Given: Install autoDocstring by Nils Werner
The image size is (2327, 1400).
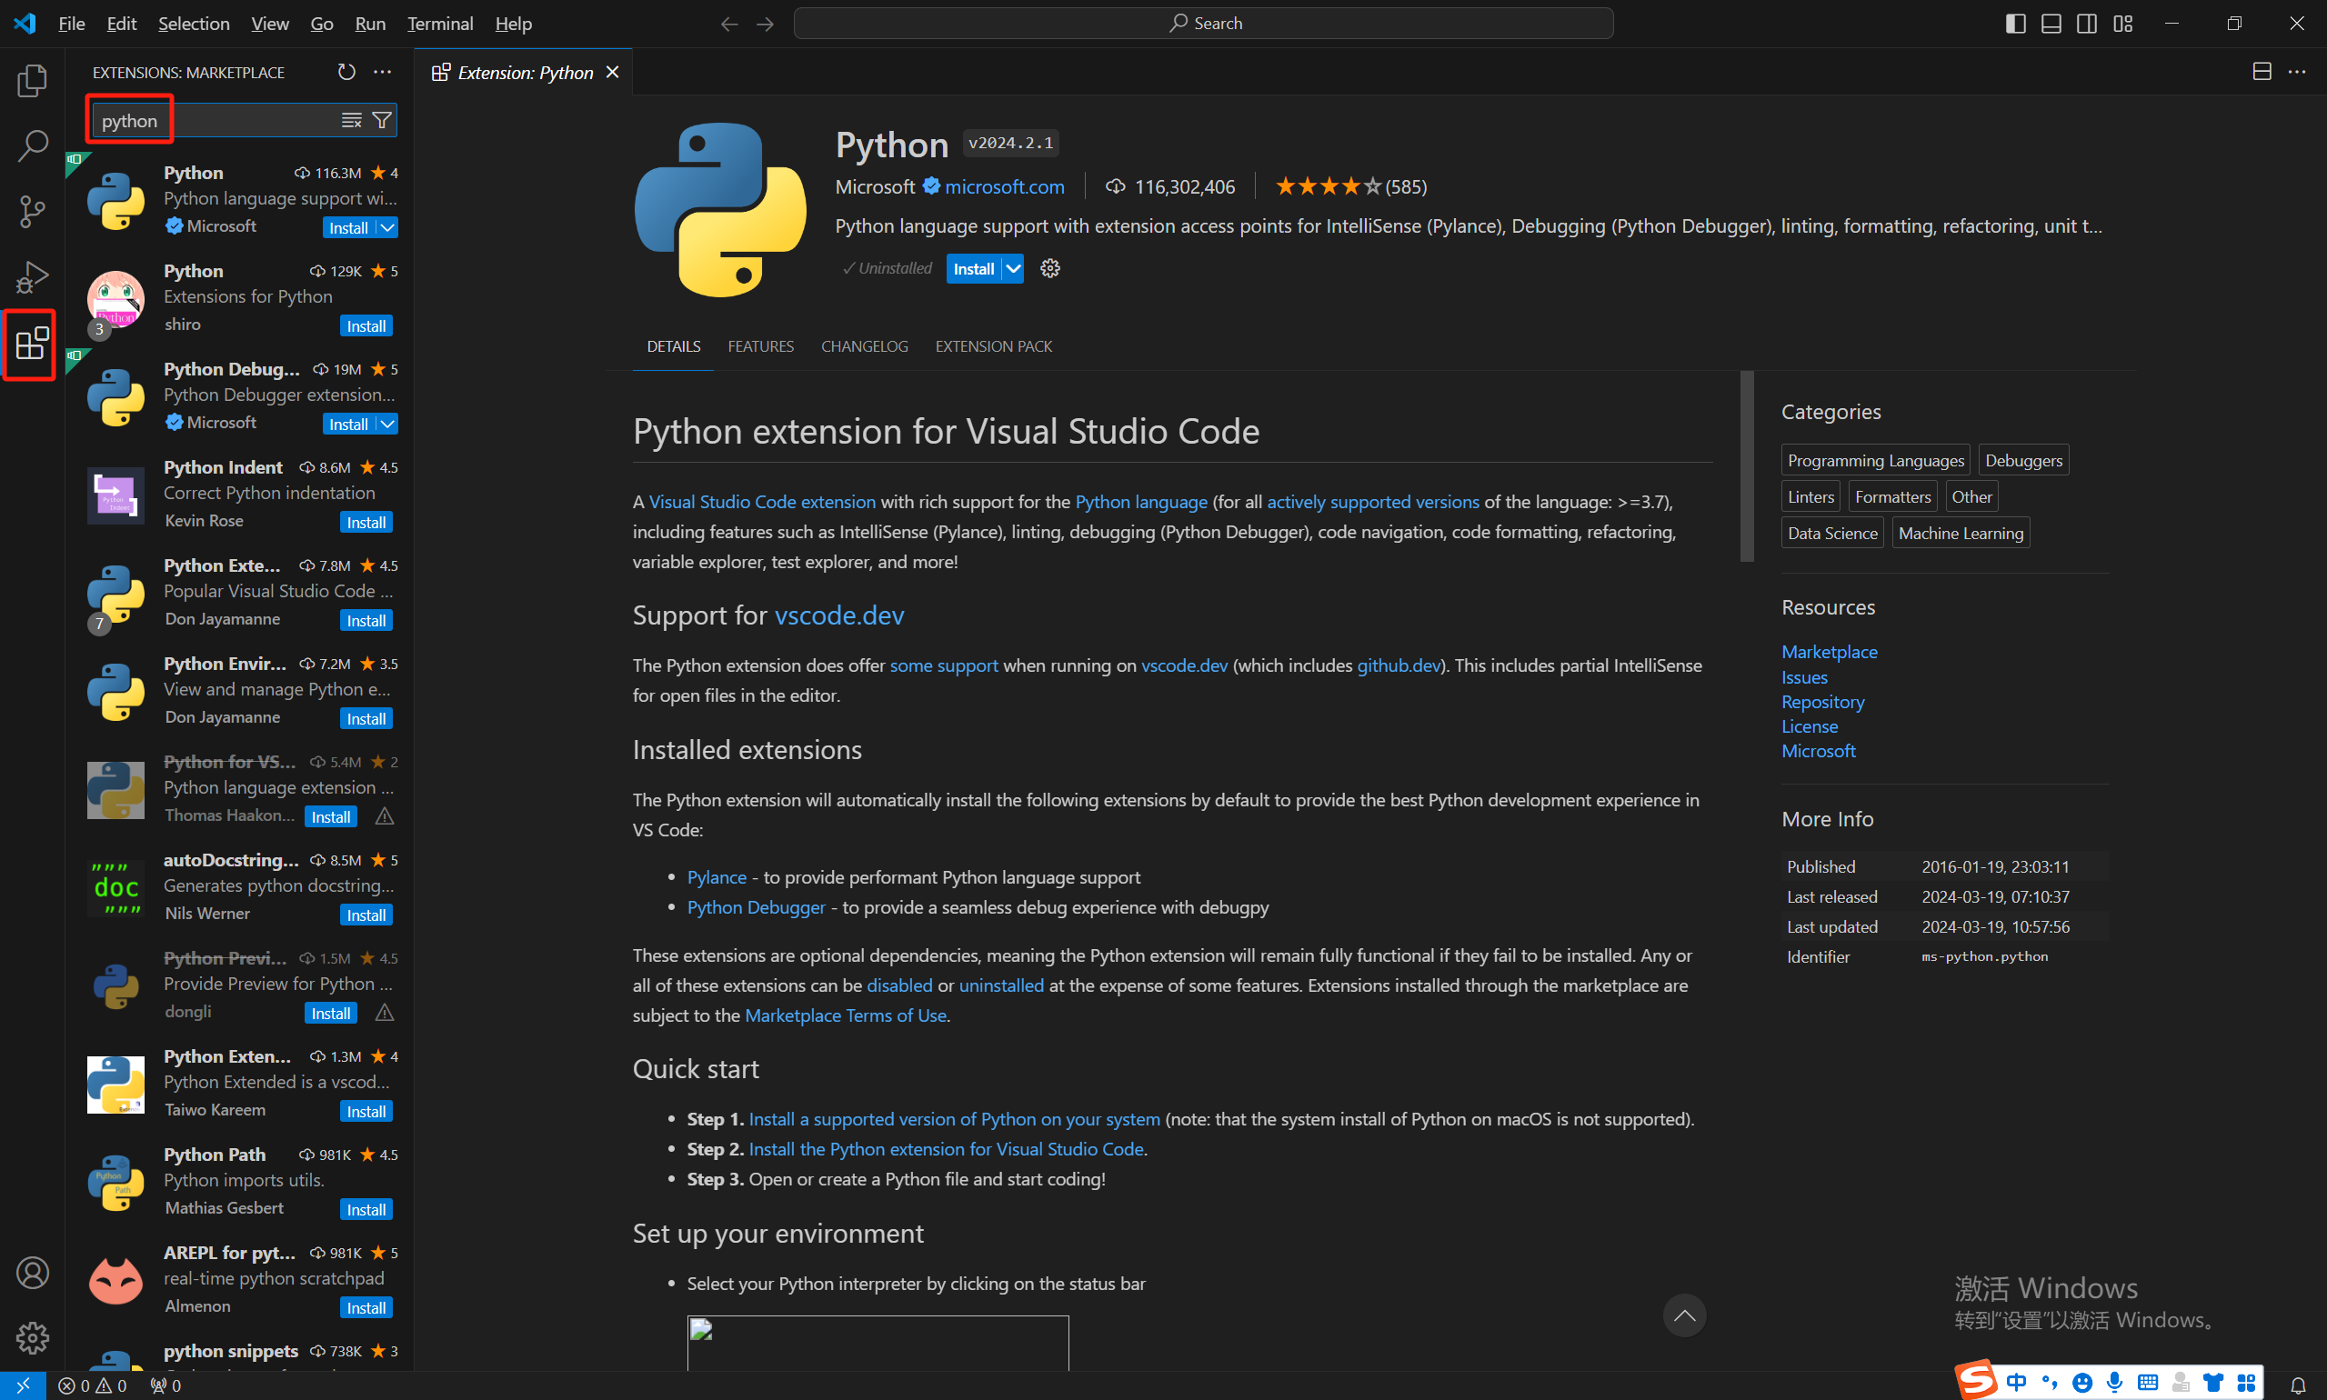Looking at the screenshot, I should pyautogui.click(x=366, y=915).
